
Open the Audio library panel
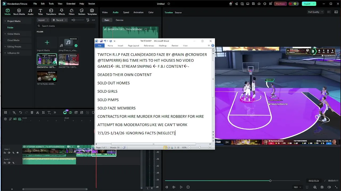[31, 12]
